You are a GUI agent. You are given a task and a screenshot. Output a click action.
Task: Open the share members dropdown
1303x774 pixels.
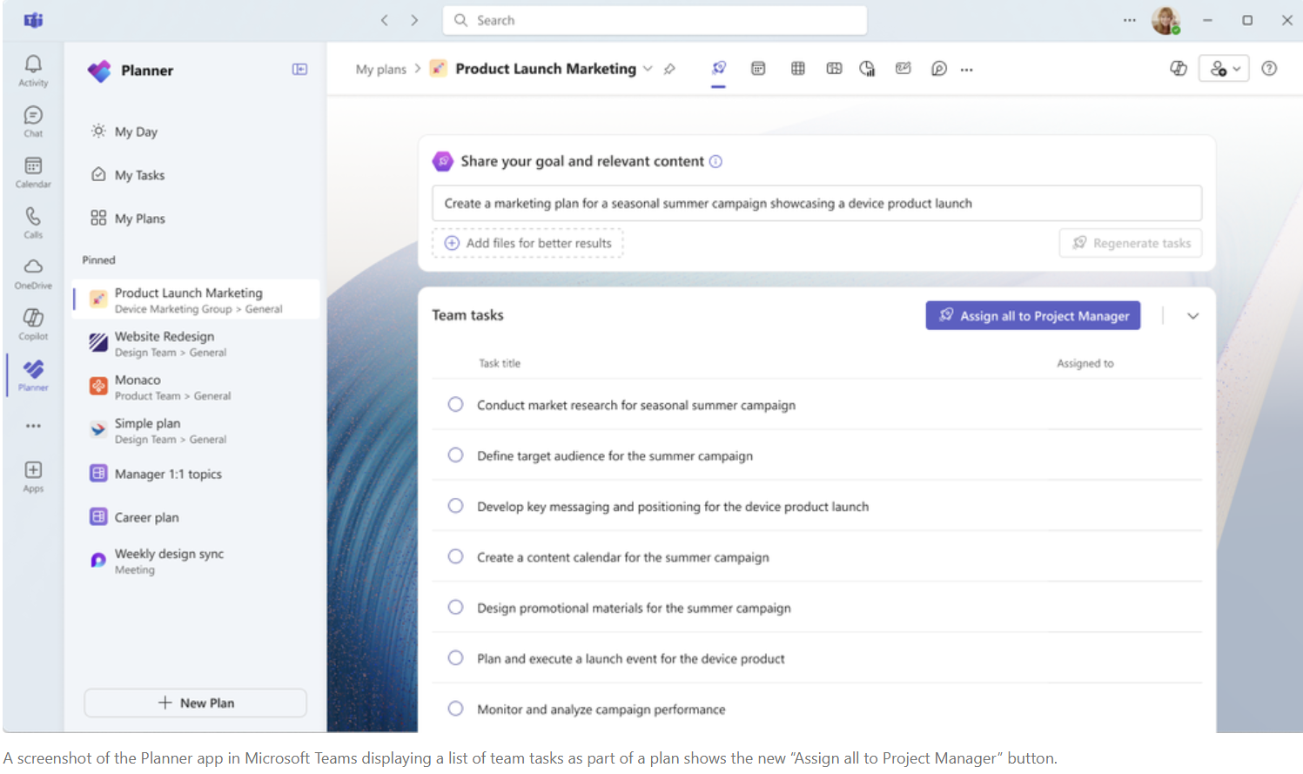1224,69
